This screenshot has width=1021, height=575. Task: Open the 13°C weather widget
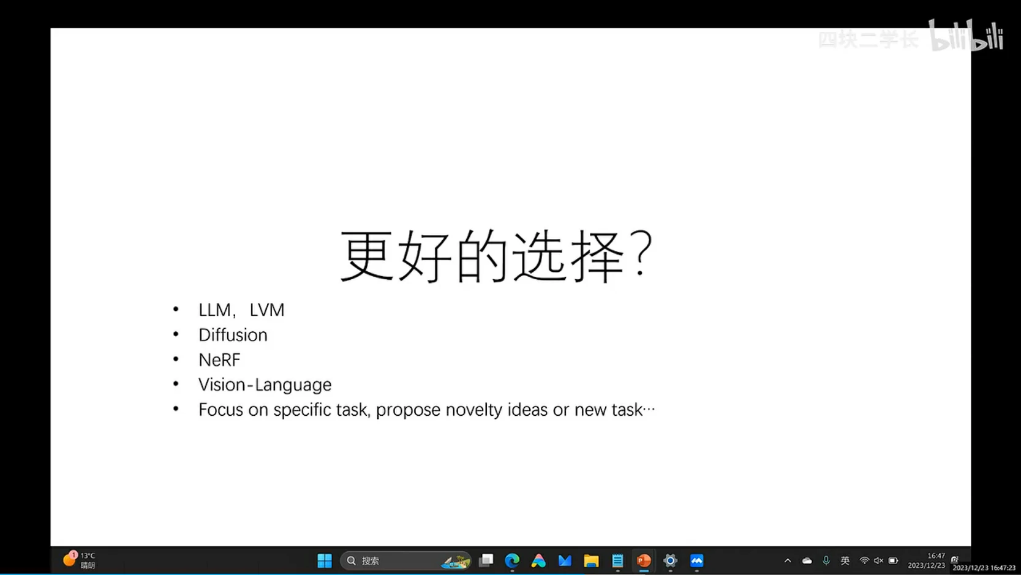pyautogui.click(x=80, y=560)
